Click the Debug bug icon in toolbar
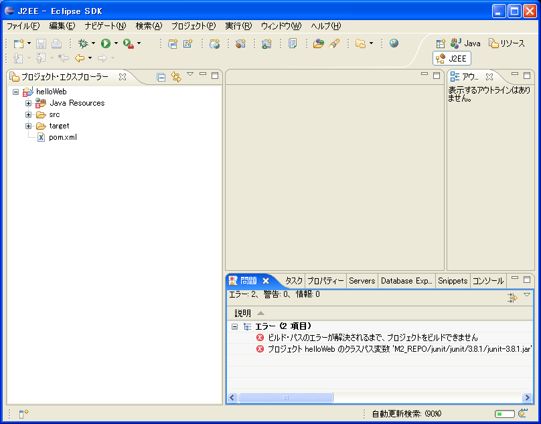The width and height of the screenshot is (541, 424). pyautogui.click(x=83, y=43)
